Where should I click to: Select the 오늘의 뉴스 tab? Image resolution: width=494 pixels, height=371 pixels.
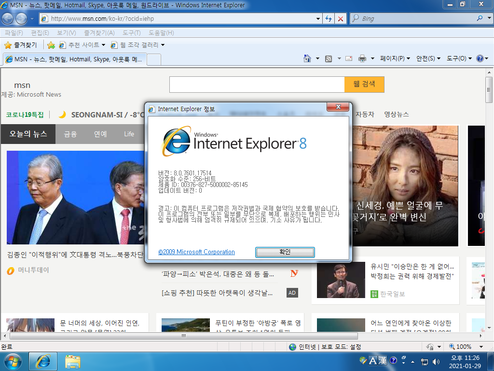click(28, 134)
